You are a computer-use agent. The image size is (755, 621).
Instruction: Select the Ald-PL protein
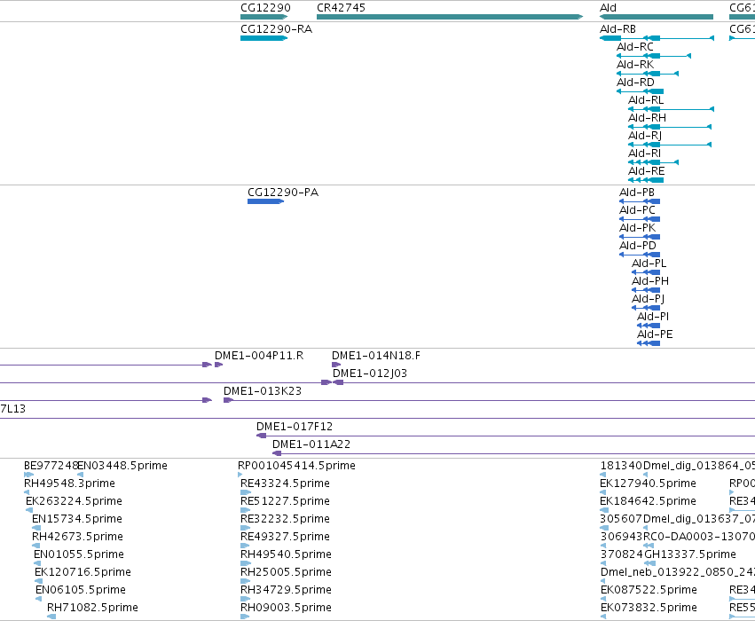point(646,272)
